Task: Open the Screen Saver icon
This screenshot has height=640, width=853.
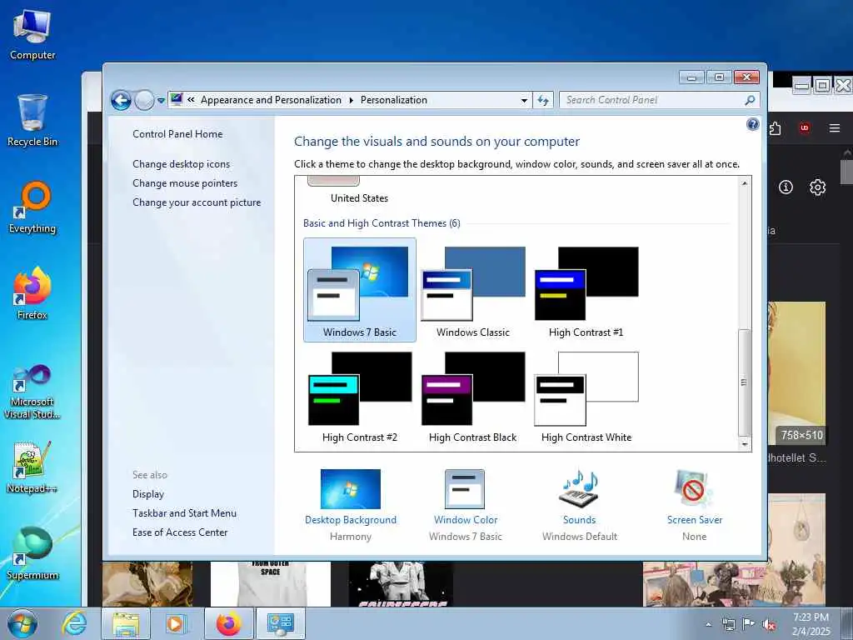Action: [x=694, y=488]
